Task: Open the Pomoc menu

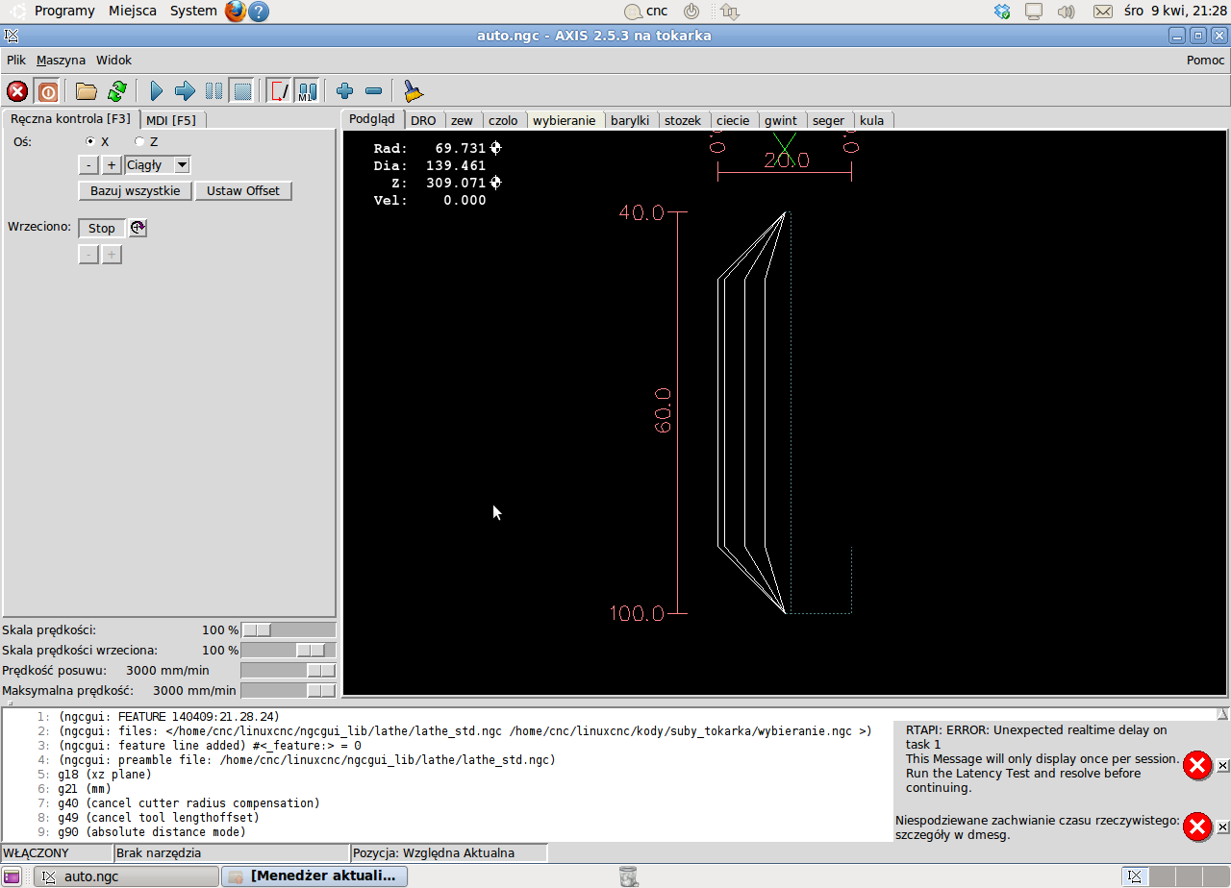Action: pos(1205,60)
